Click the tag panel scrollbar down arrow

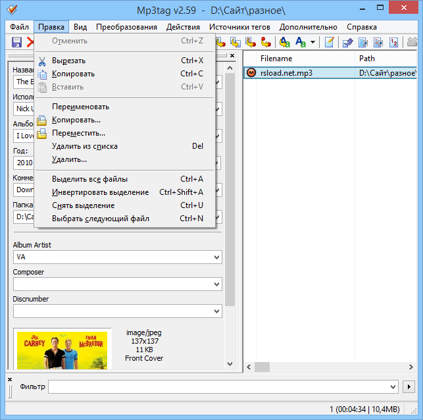(x=230, y=364)
